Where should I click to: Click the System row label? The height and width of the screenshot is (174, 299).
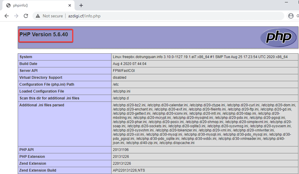point(26,57)
